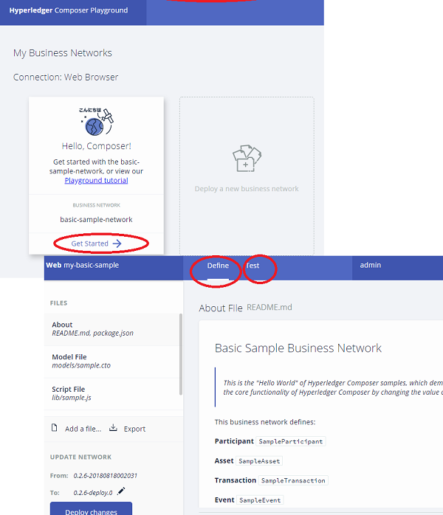This screenshot has height=515, width=443.
Task: Click Get Started on basic-sample-network
Action: 96,243
